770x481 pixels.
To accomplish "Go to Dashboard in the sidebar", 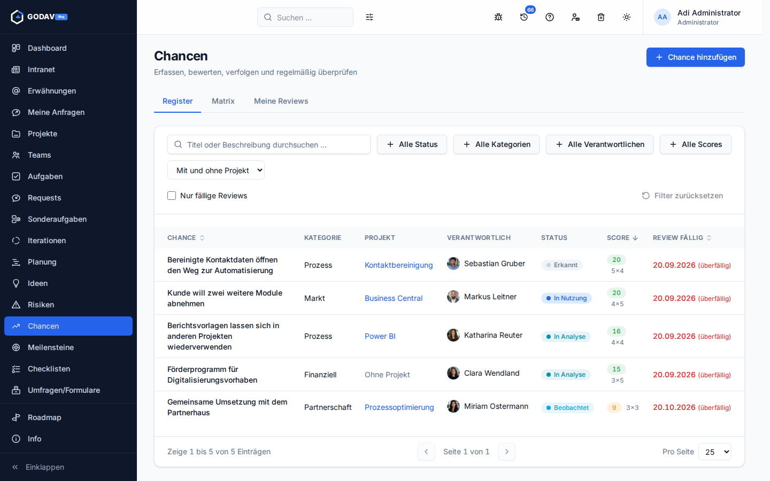I will tap(68, 48).
